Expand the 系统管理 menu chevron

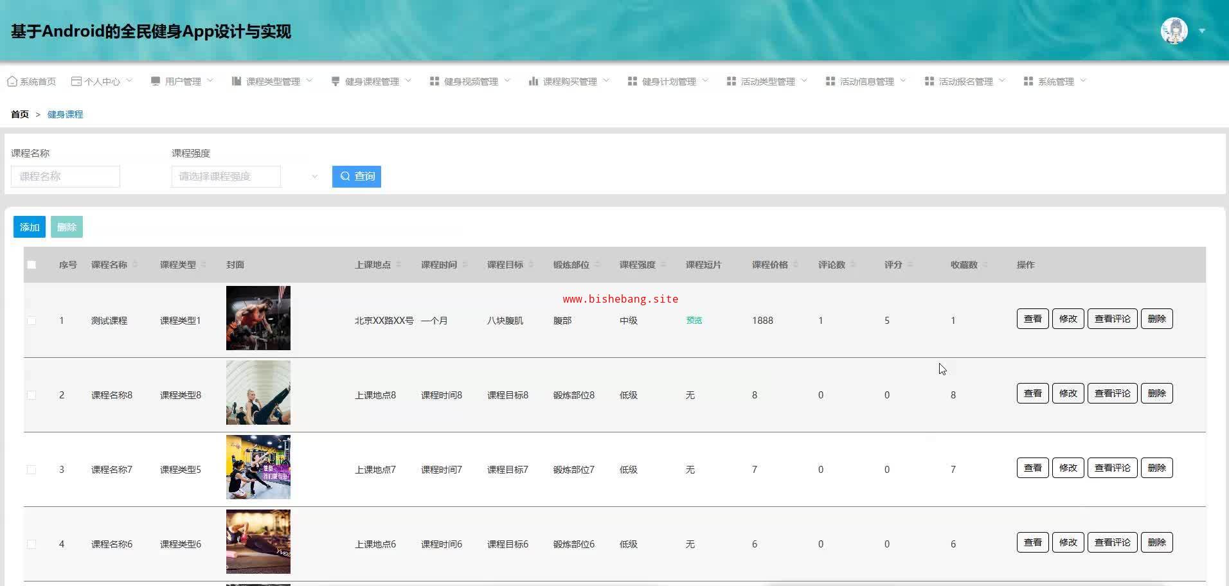pos(1083,81)
